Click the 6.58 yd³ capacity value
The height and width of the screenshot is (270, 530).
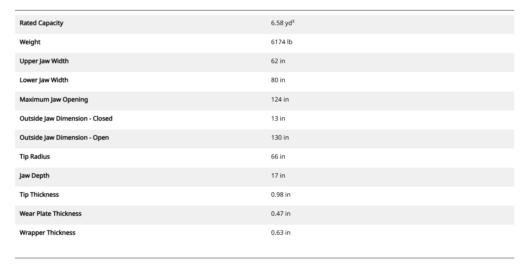pos(282,23)
